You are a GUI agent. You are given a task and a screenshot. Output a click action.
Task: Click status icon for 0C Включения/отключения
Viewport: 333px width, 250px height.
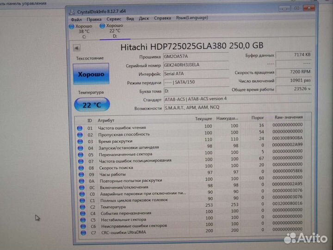[81, 187]
